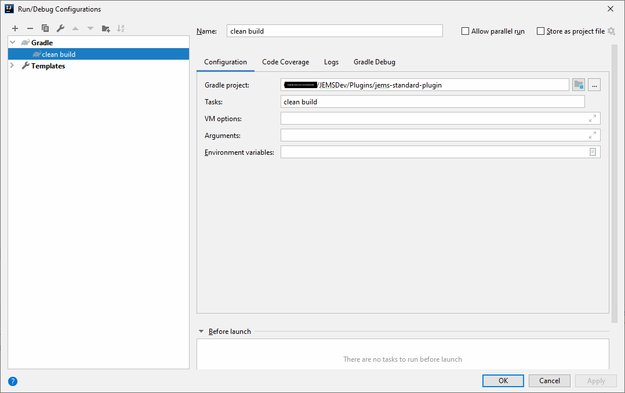The height and width of the screenshot is (393, 625).
Task: Click into the Tasks input field
Action: coord(432,102)
